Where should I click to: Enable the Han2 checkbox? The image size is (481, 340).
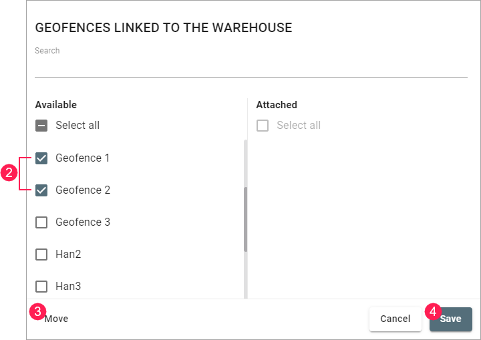[41, 254]
